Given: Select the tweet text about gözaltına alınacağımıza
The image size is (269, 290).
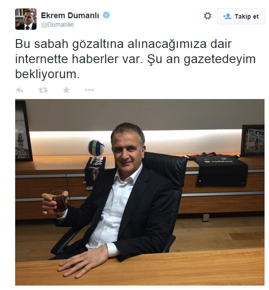Looking at the screenshot, I should click(x=135, y=59).
